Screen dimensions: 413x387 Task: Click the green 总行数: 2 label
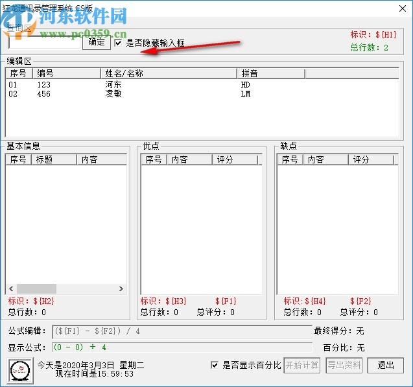point(370,48)
